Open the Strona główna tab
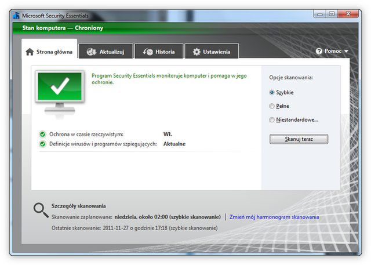This screenshot has width=371, height=265. pos(49,49)
